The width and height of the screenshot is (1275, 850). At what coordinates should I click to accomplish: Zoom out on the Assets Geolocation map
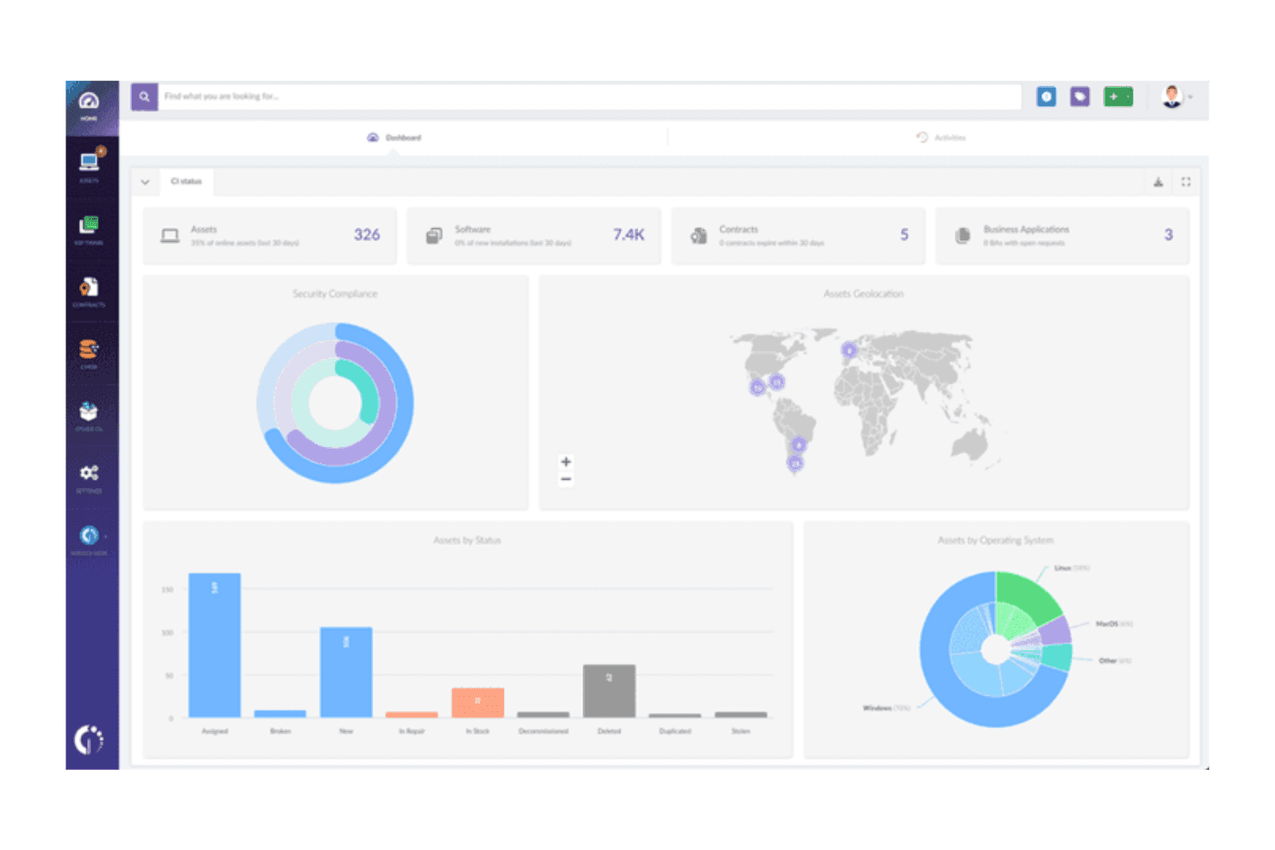pyautogui.click(x=566, y=479)
